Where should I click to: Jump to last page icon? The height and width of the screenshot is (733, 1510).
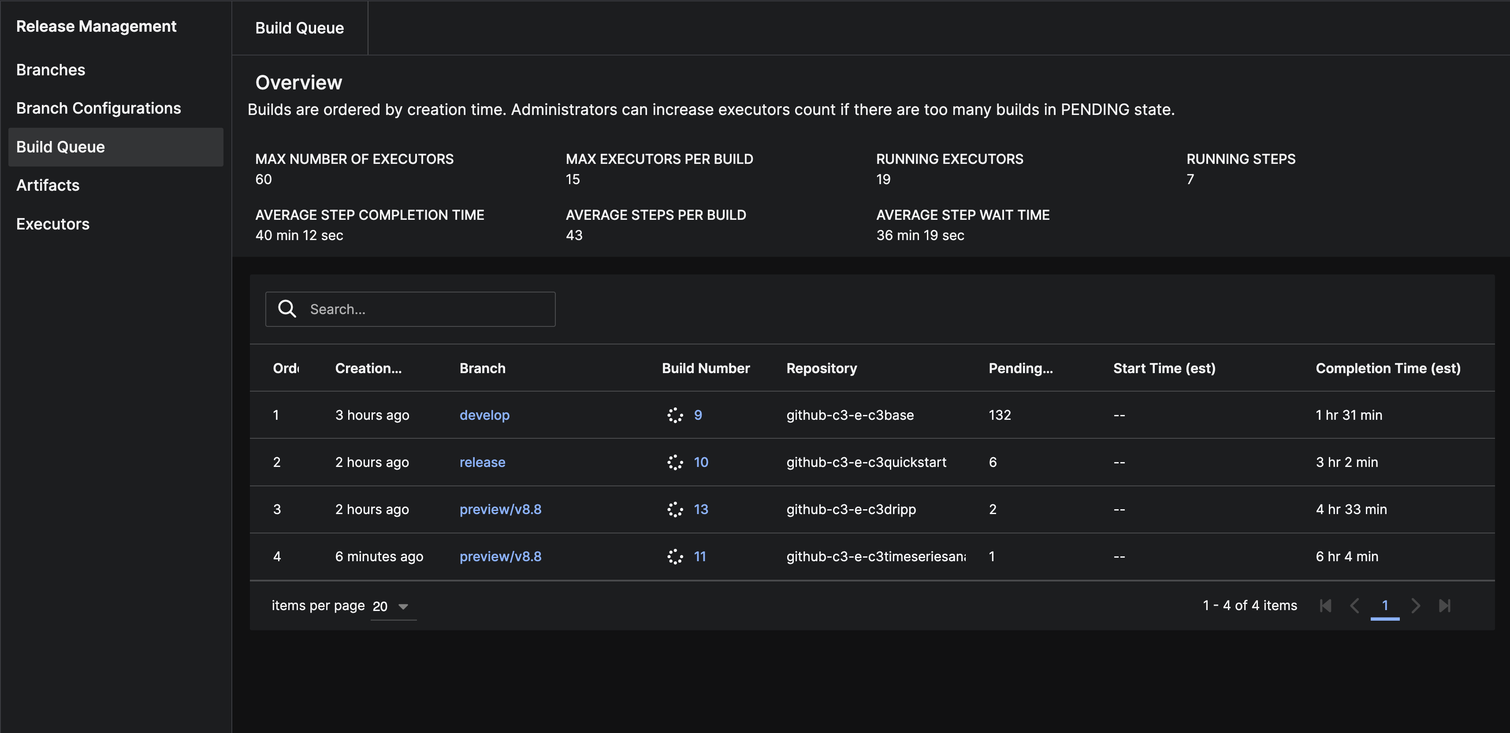coord(1444,605)
